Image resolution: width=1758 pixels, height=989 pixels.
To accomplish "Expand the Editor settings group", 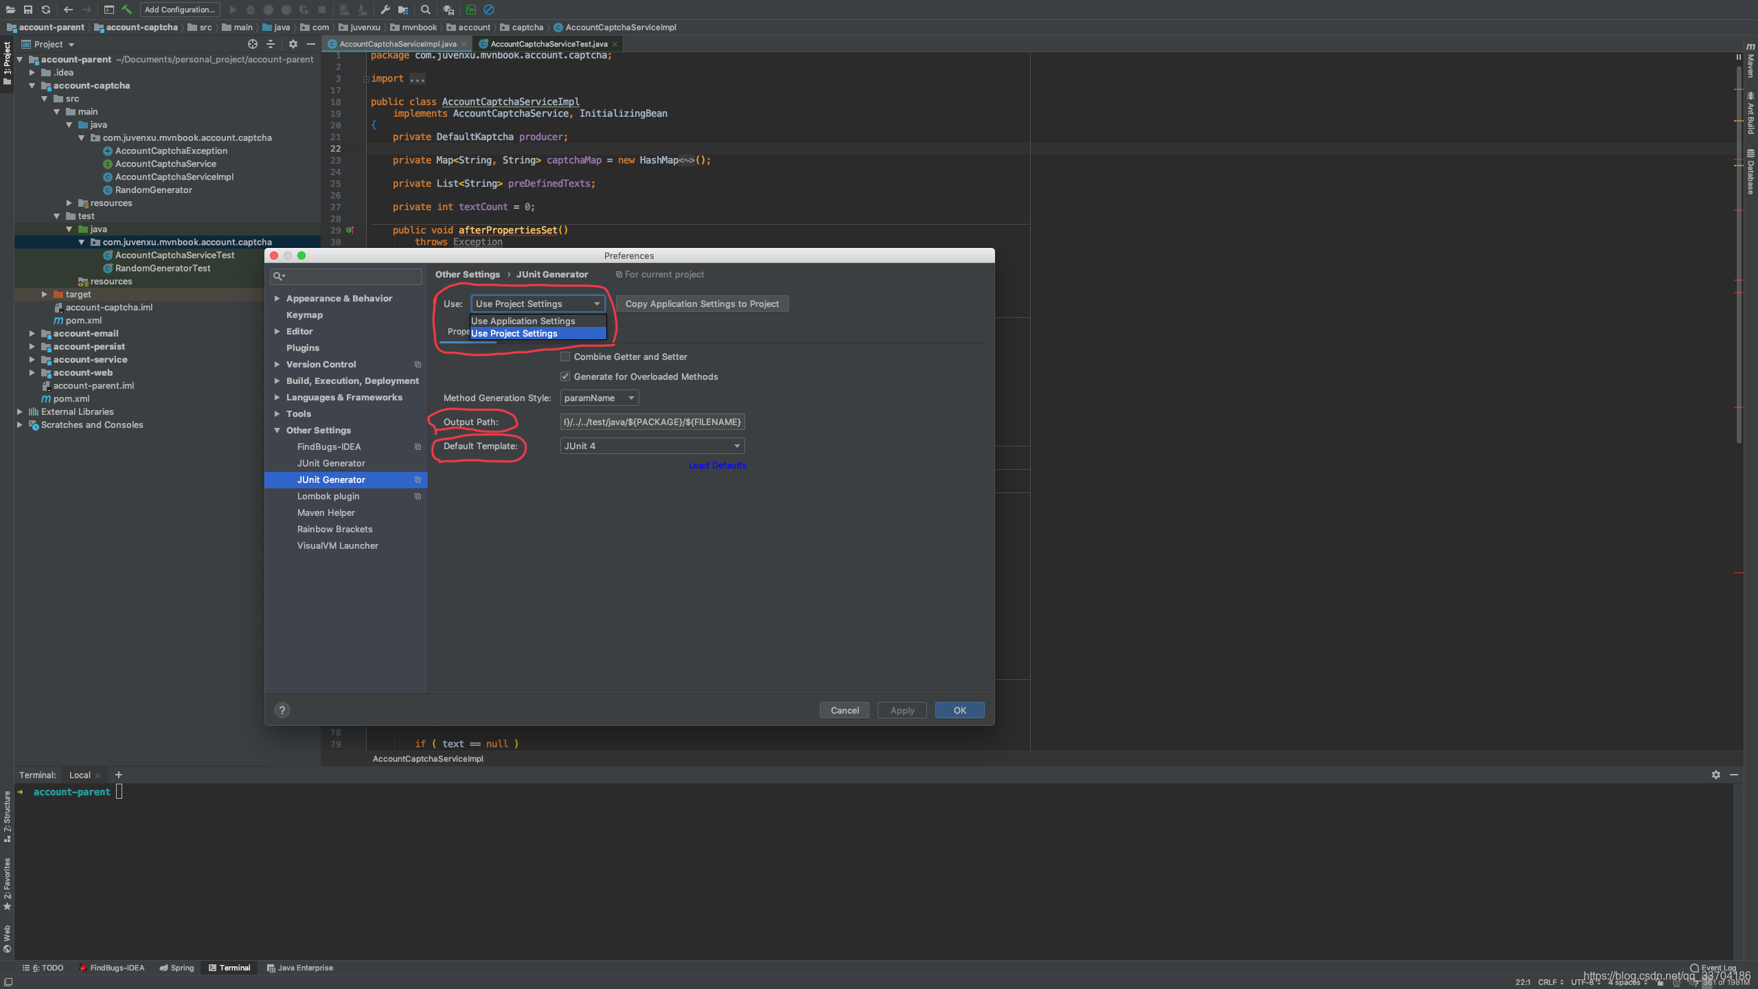I will (277, 331).
